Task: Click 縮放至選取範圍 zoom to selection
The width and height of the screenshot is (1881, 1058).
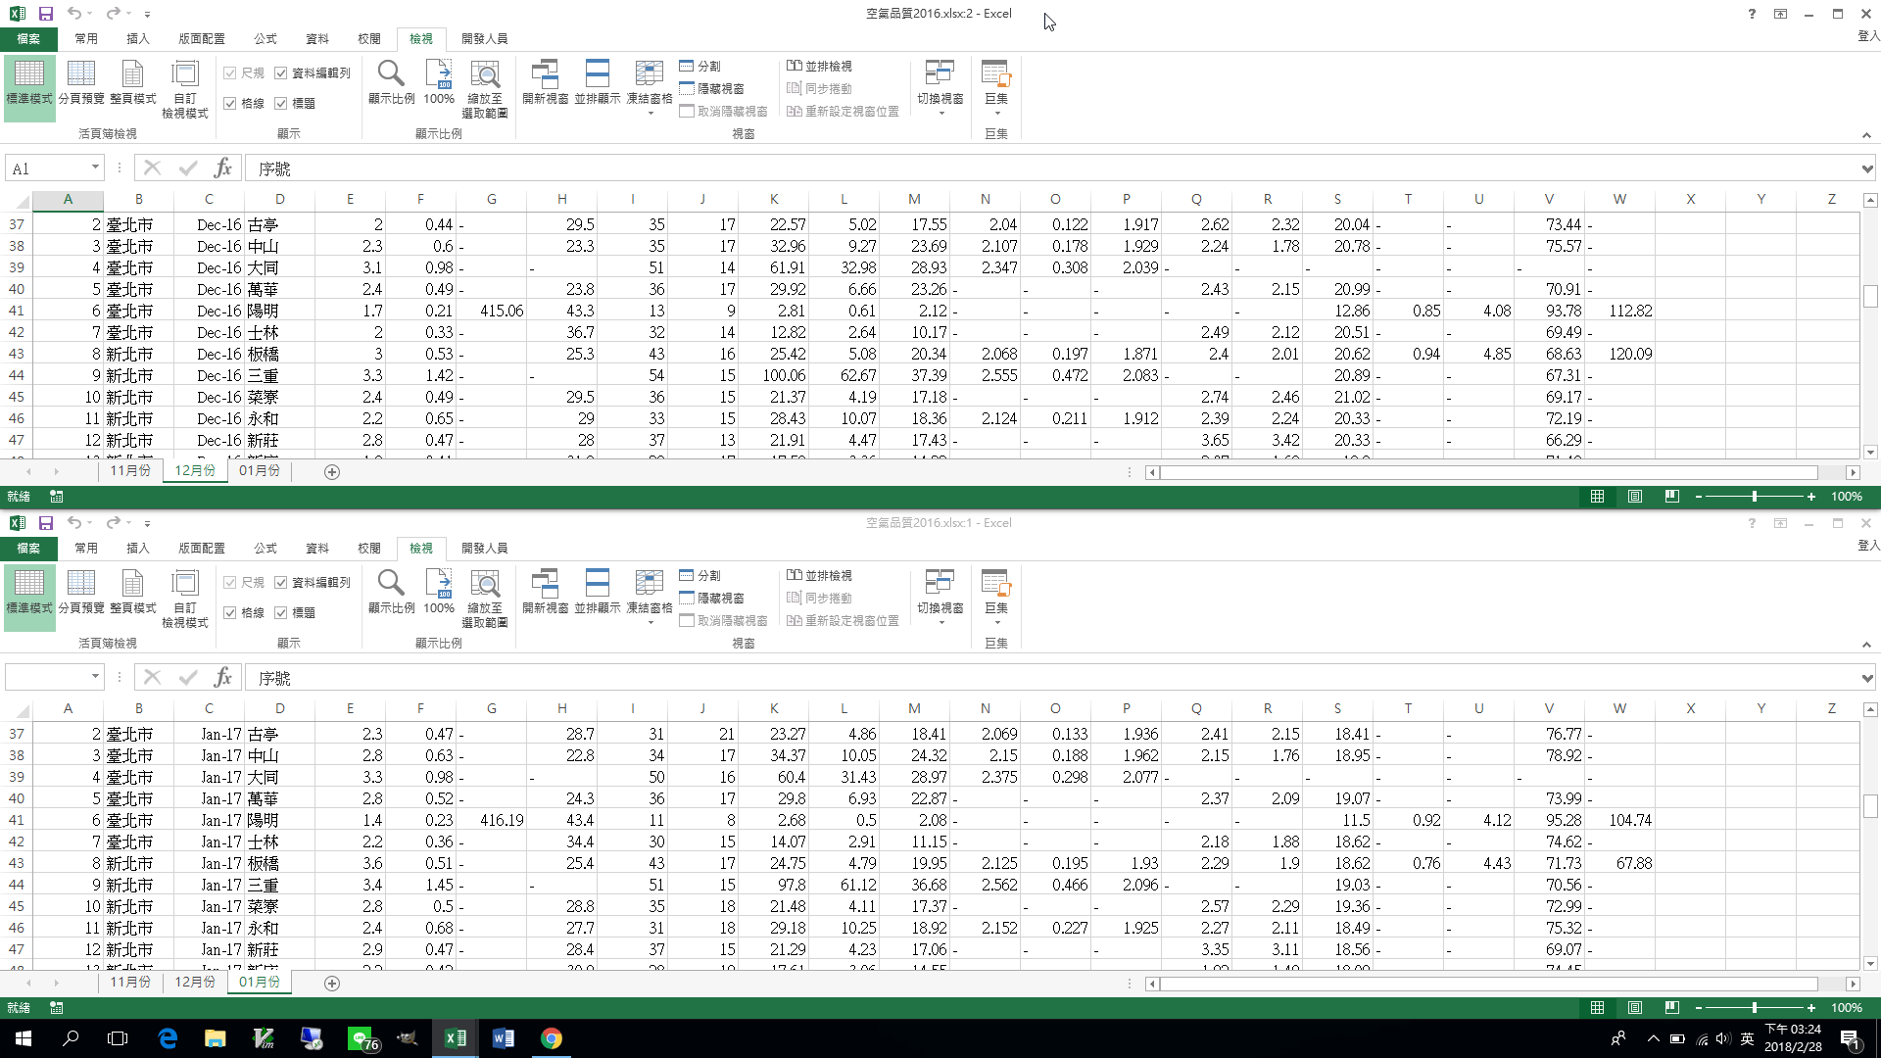Action: pyautogui.click(x=485, y=86)
